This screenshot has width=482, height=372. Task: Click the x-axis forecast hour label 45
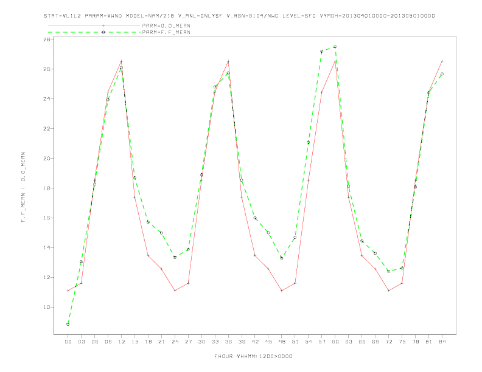coord(268,342)
